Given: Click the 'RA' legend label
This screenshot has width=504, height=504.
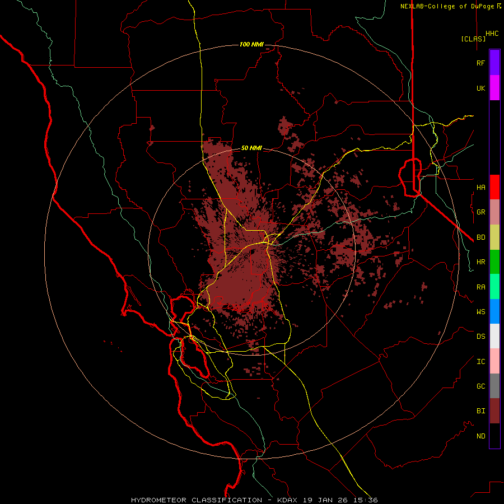Looking at the screenshot, I should 480,287.
